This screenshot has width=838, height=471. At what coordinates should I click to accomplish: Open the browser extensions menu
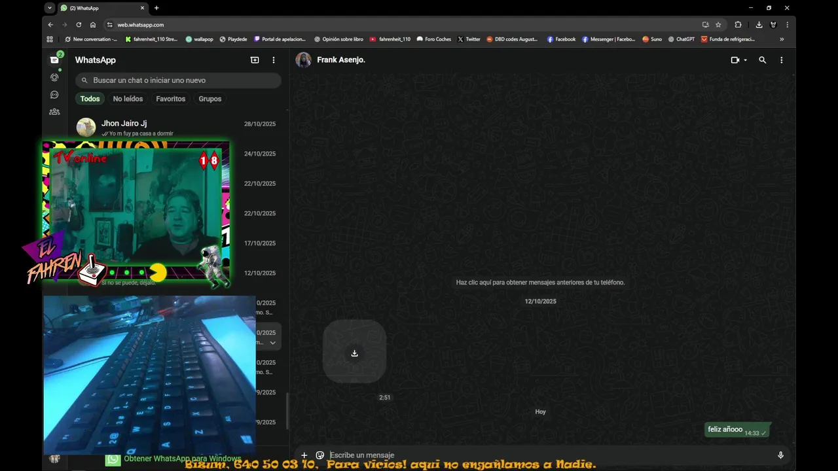tap(738, 25)
